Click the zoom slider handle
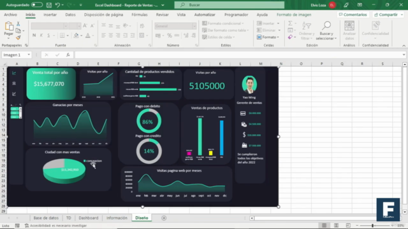The width and height of the screenshot is (408, 229). [x=372, y=225]
